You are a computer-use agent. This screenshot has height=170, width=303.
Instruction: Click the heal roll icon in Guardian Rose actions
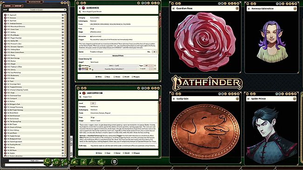click(x=80, y=65)
